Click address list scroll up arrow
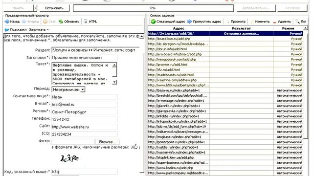 (305, 28)
